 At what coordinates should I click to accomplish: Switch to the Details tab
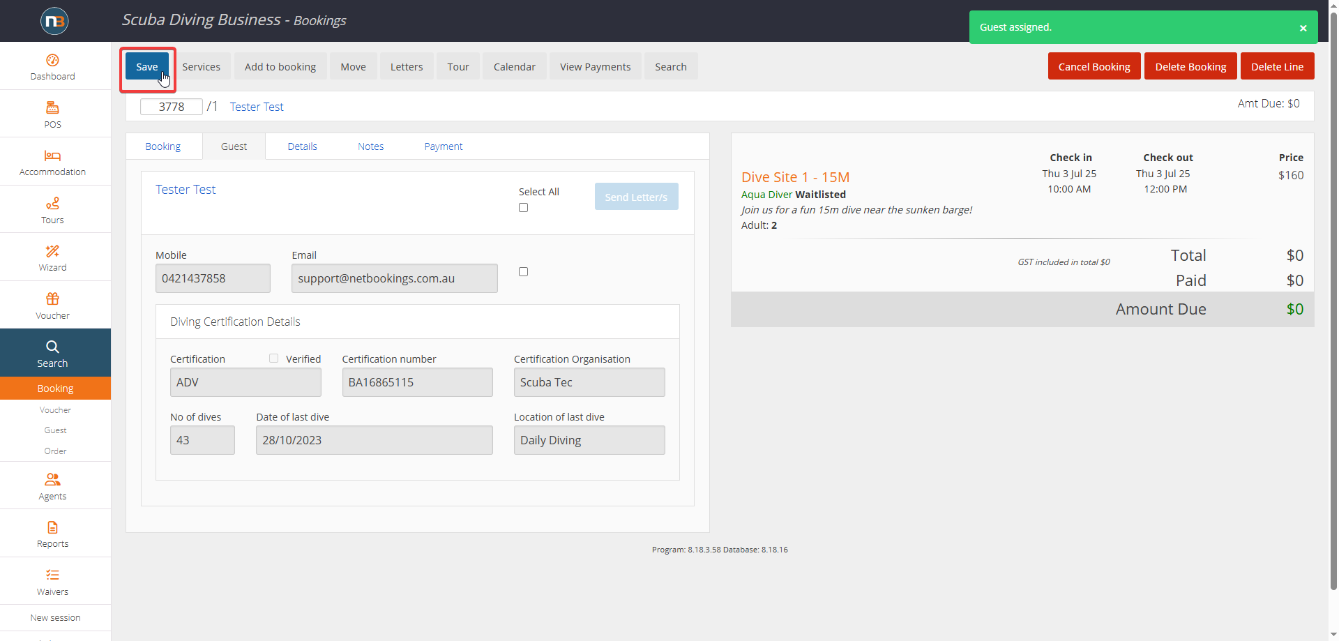pos(302,146)
